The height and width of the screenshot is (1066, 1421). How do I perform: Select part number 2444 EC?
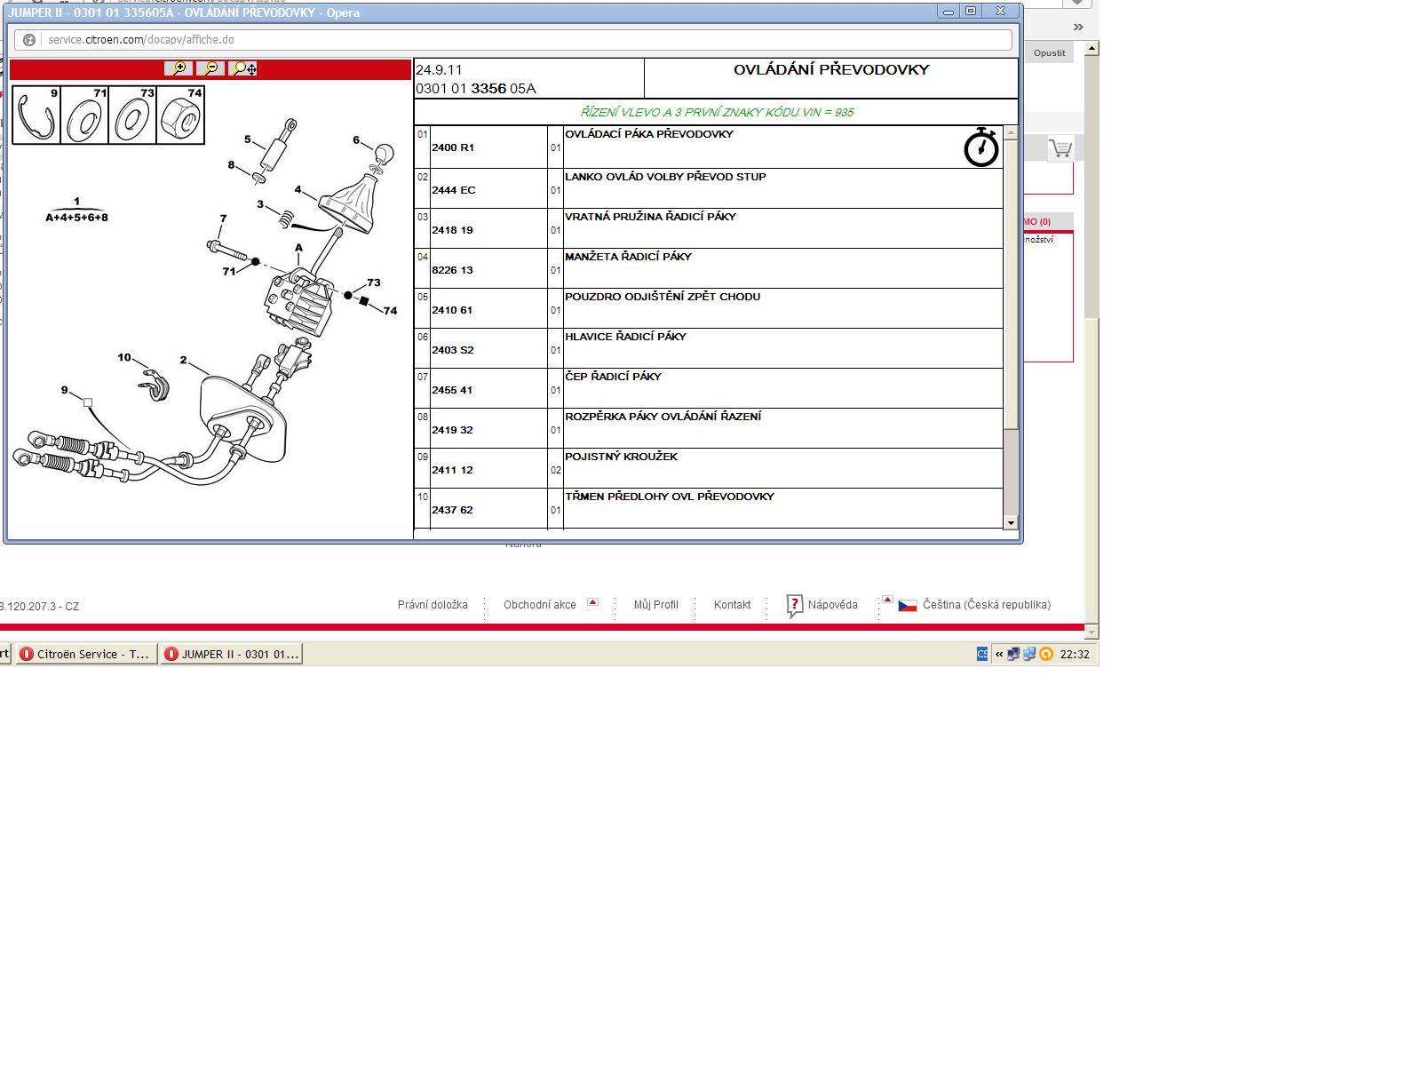[454, 190]
